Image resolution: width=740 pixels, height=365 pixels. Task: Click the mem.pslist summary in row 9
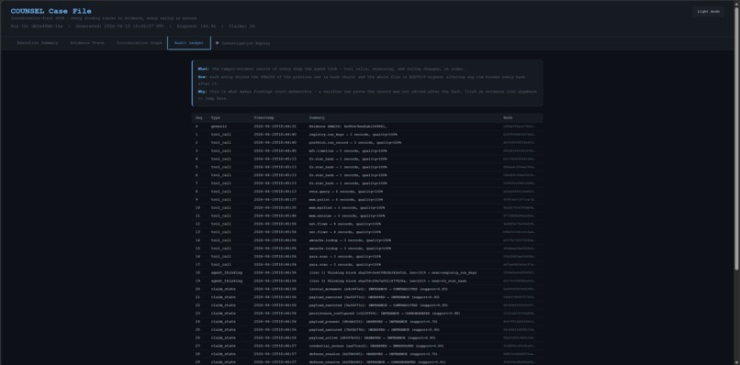[x=346, y=200]
